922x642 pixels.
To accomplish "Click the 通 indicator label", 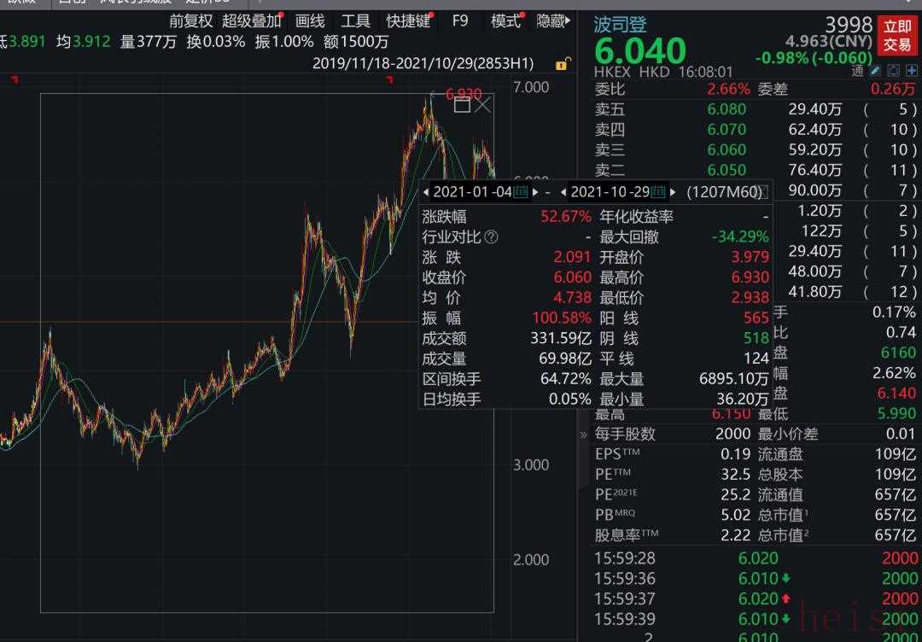I will click(x=858, y=71).
